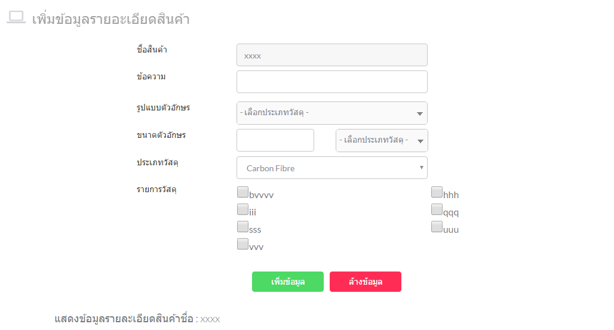The height and width of the screenshot is (330, 614).
Task: Tick the qqq checkbox
Action: click(437, 209)
